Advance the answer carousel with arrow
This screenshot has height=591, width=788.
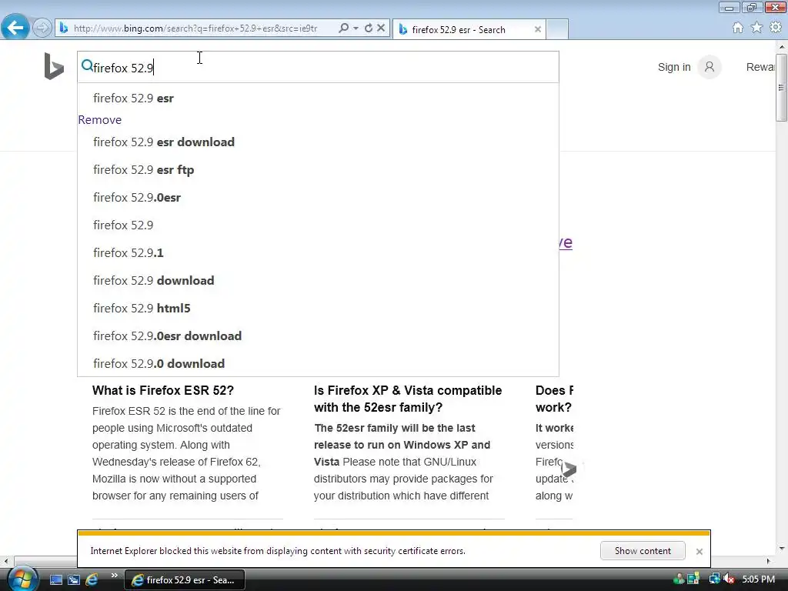pos(569,469)
